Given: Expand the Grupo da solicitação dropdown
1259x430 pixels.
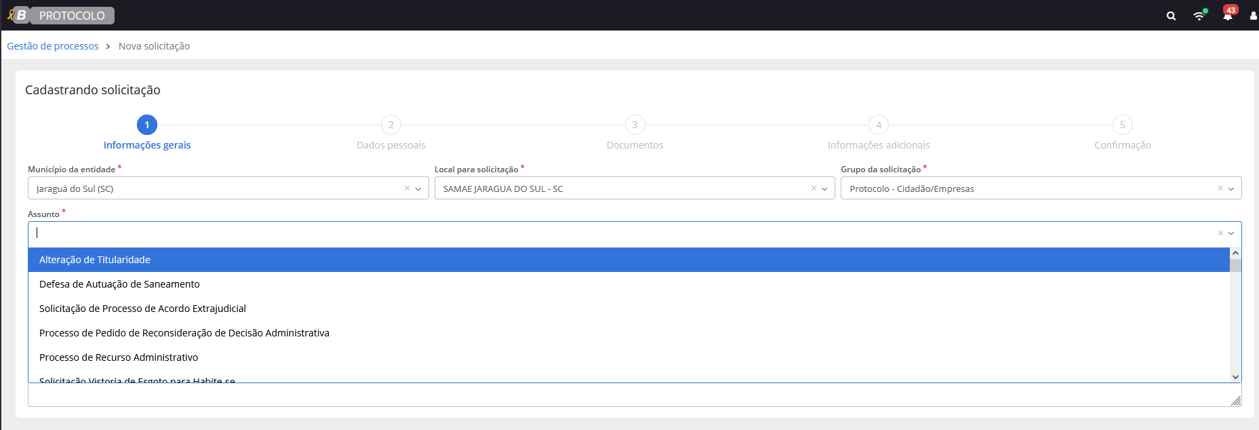Looking at the screenshot, I should 1231,189.
